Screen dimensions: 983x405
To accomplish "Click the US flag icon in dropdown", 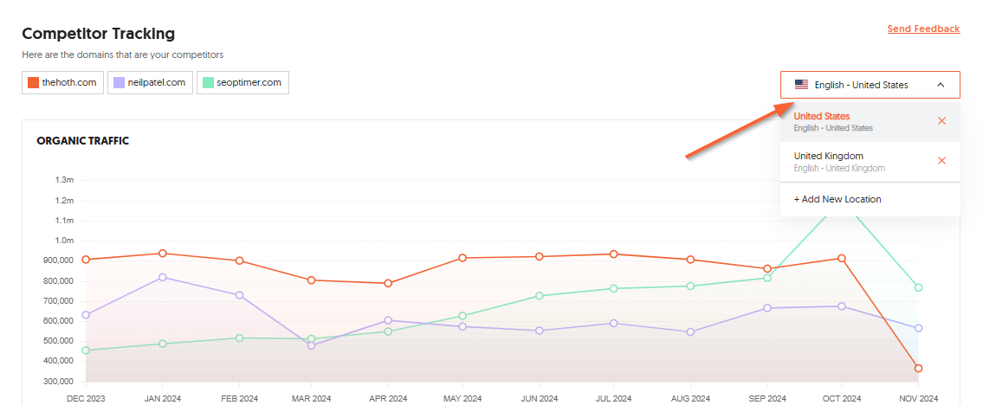I will point(801,85).
